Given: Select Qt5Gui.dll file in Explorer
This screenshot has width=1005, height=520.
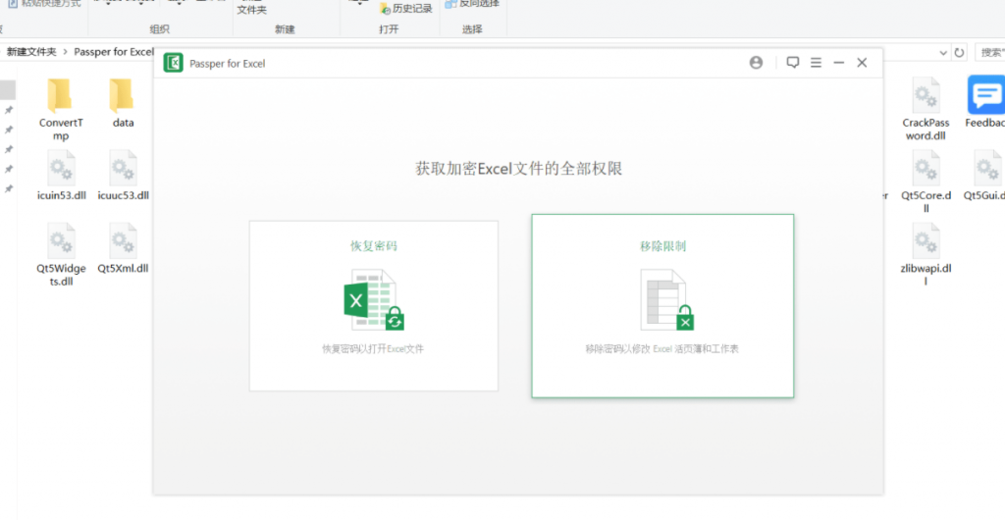Looking at the screenshot, I should [x=985, y=176].
